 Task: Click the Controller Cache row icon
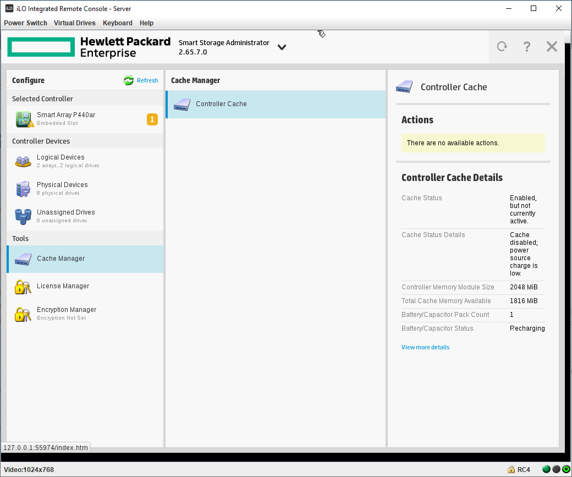182,105
